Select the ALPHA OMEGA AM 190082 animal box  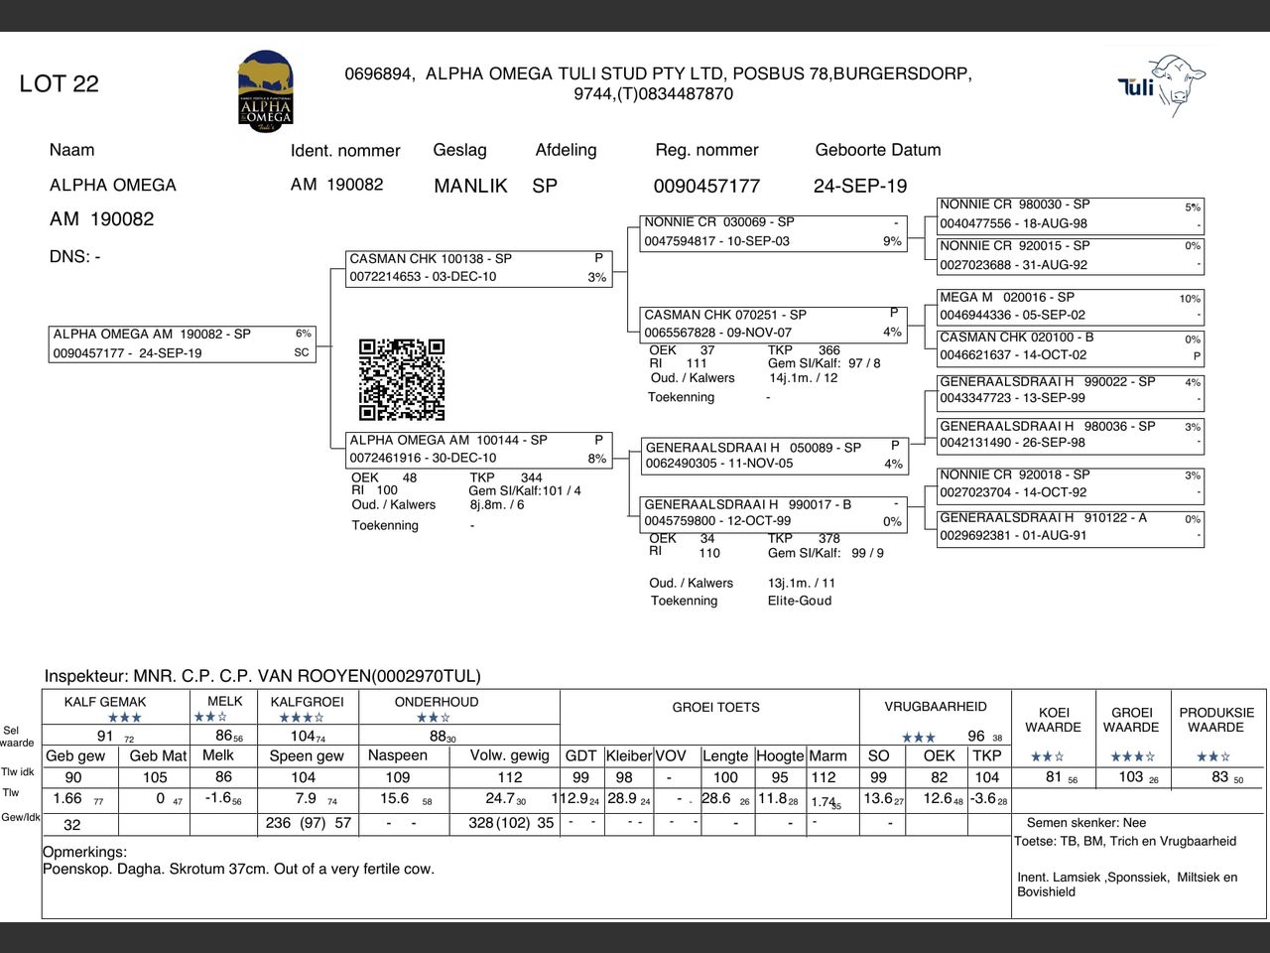(x=183, y=343)
